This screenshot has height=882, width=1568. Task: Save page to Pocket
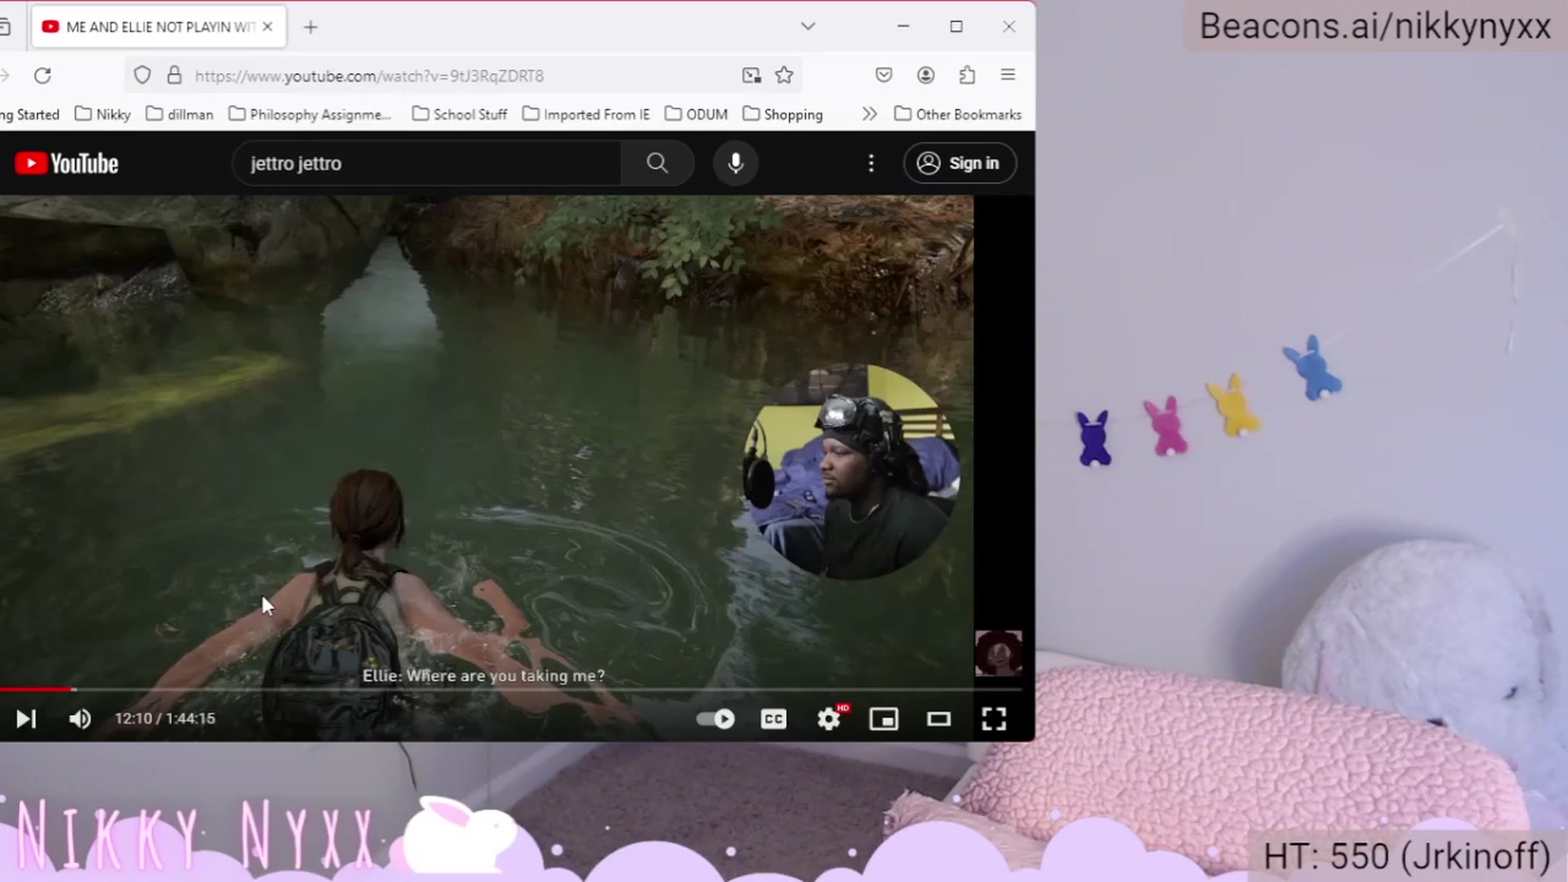[884, 75]
